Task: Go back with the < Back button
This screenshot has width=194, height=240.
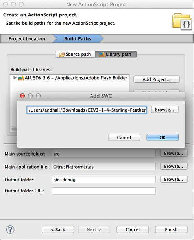Action: 58,229
